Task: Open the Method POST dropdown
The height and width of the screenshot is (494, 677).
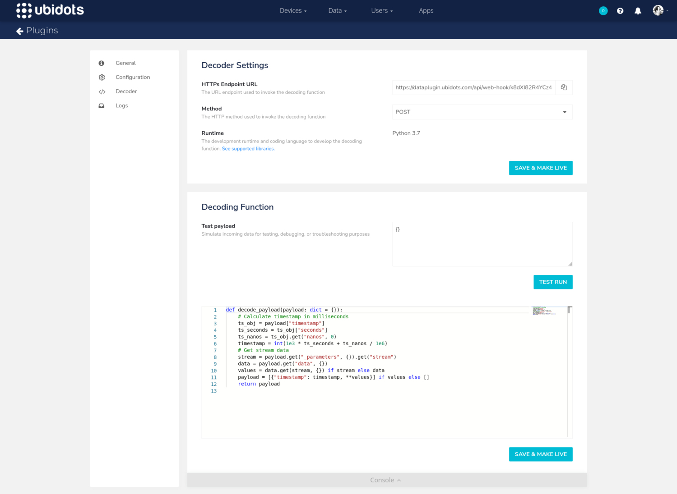Action: pyautogui.click(x=482, y=112)
